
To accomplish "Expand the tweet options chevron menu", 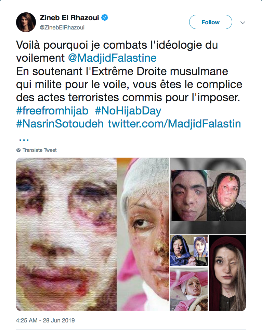I will click(243, 23).
